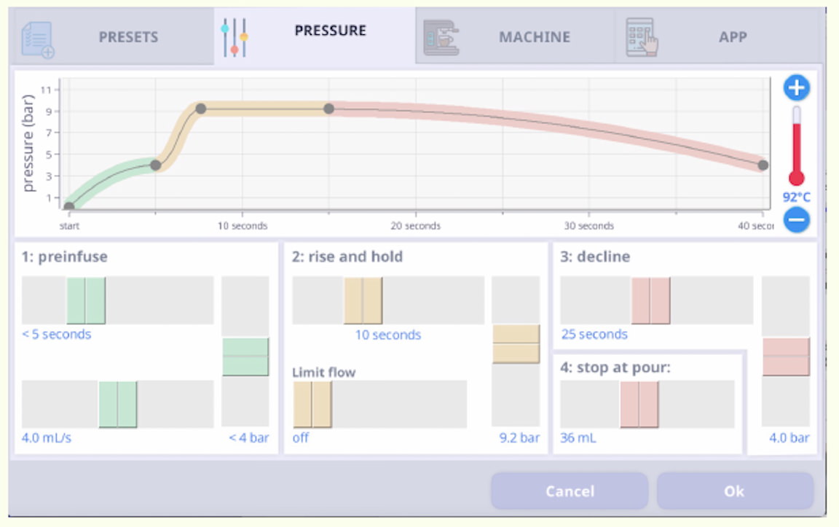
Task: Click the decline 25 seconds slider handle
Action: point(650,300)
